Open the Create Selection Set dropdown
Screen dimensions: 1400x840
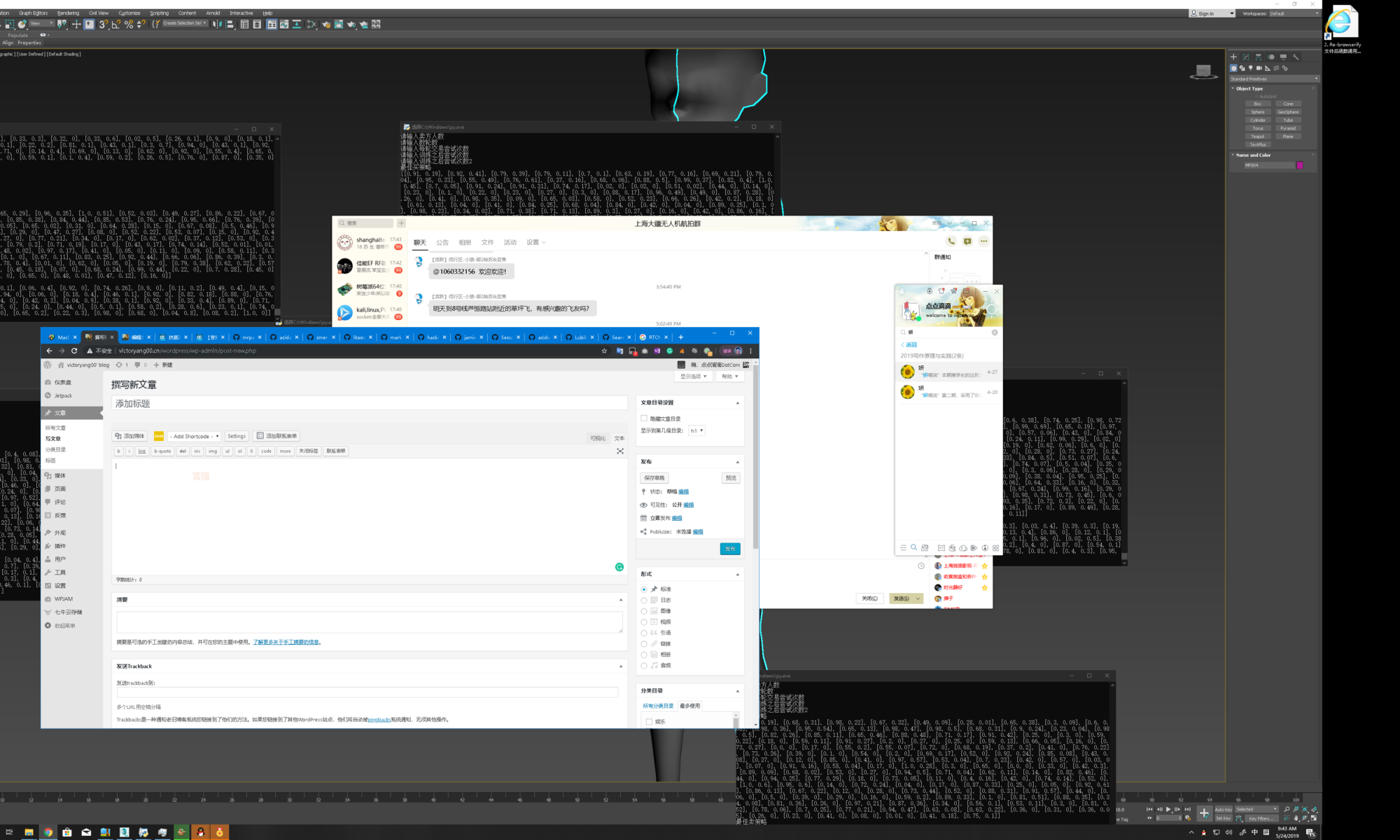185,23
